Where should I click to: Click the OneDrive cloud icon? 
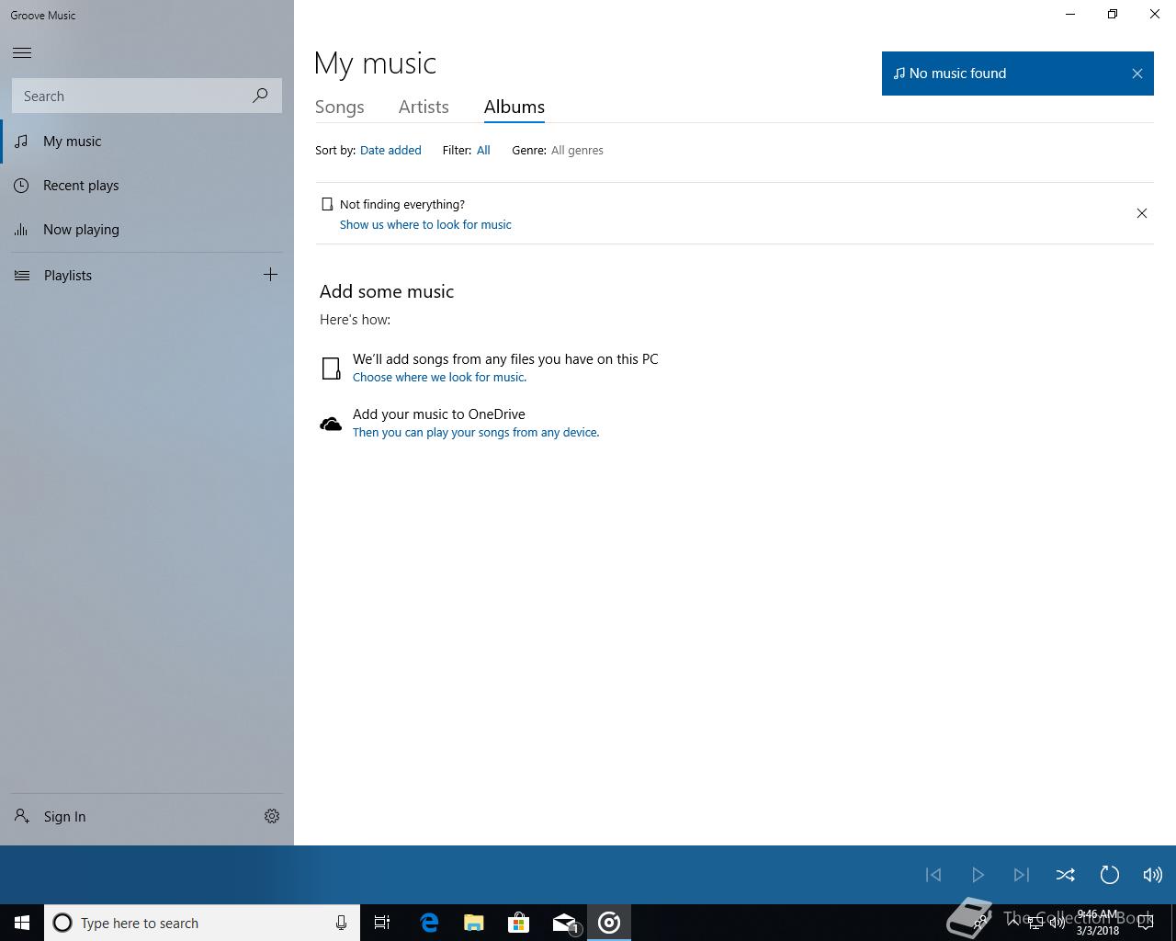pyautogui.click(x=331, y=424)
